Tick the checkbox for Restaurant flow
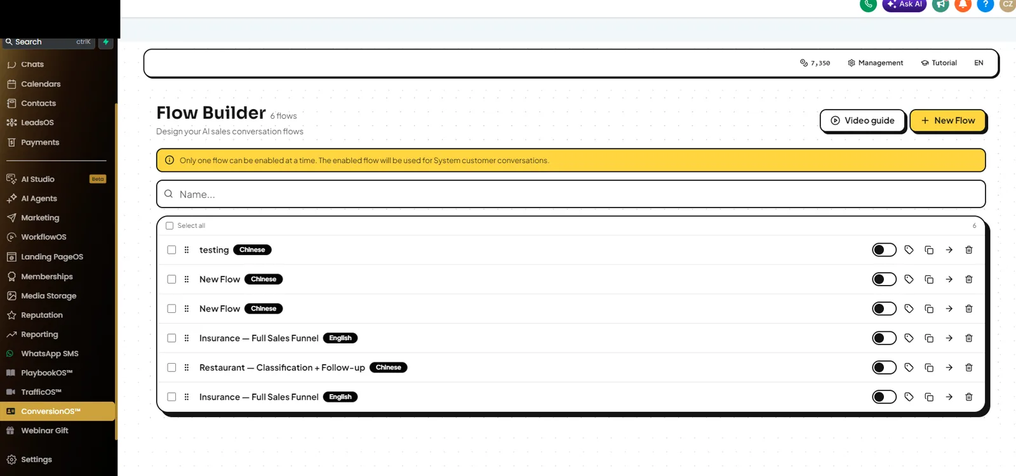The image size is (1016, 476). (171, 367)
